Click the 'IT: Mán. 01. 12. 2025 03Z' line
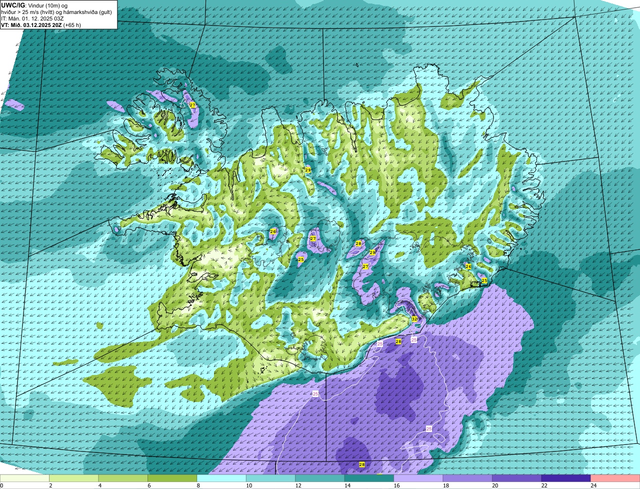Screen dimensions: 640x489 click(32, 18)
